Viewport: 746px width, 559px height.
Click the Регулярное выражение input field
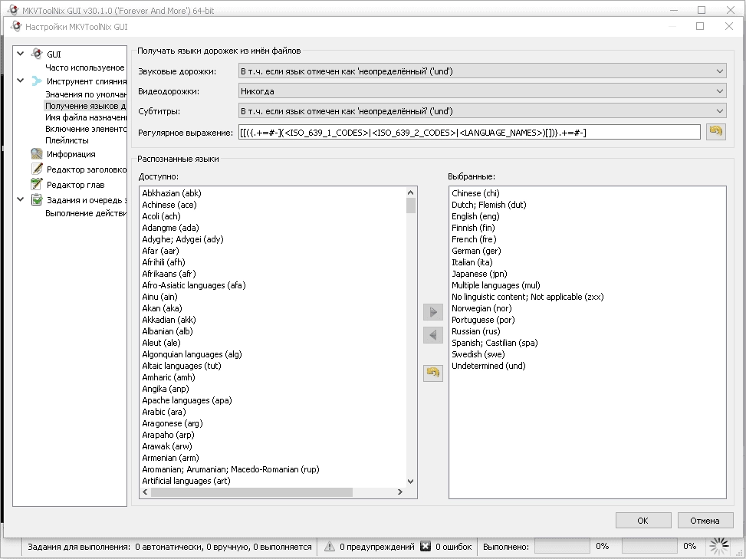click(x=469, y=132)
